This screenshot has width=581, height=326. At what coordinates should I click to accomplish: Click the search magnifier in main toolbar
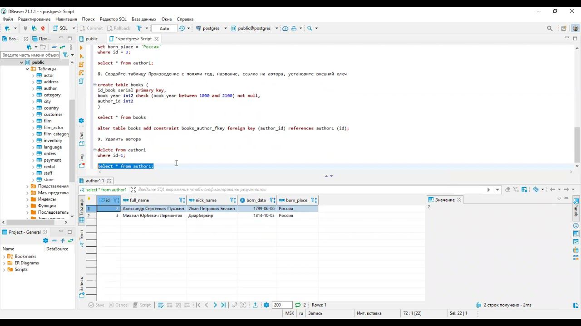[x=310, y=28]
